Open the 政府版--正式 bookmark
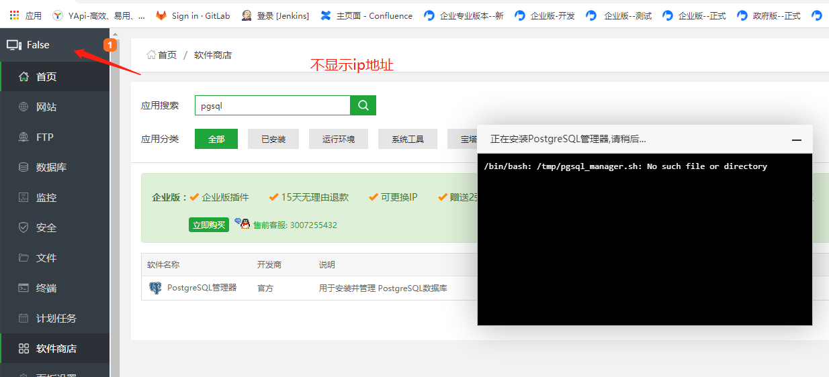Viewport: 829px width, 377px height. coord(769,15)
